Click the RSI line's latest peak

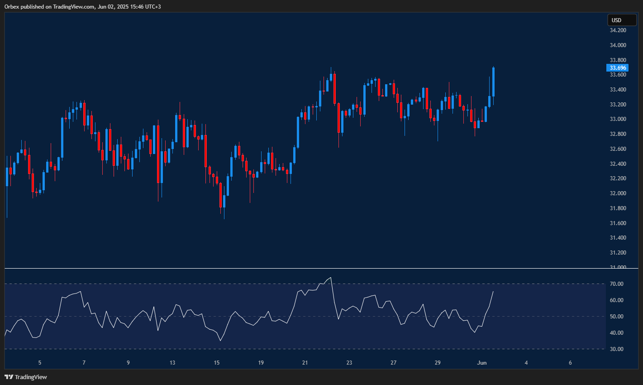pyautogui.click(x=493, y=292)
